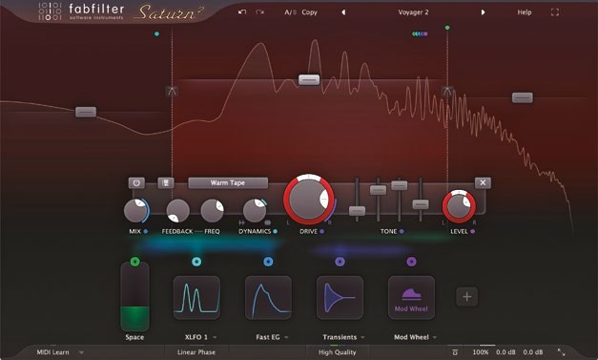This screenshot has height=360, width=598.
Task: Expand the Transients source menu arrow
Action: pyautogui.click(x=362, y=337)
